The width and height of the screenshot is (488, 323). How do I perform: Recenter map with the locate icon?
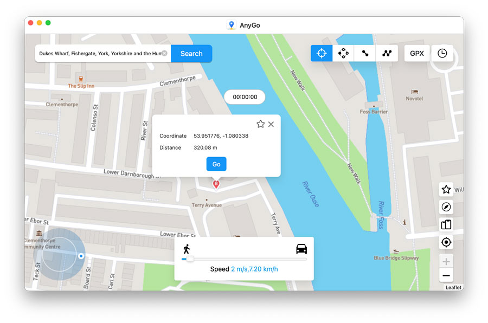point(446,242)
